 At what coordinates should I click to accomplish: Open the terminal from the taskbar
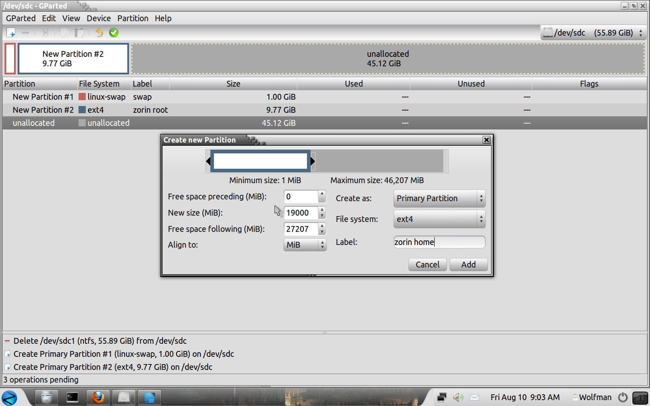tap(72, 397)
